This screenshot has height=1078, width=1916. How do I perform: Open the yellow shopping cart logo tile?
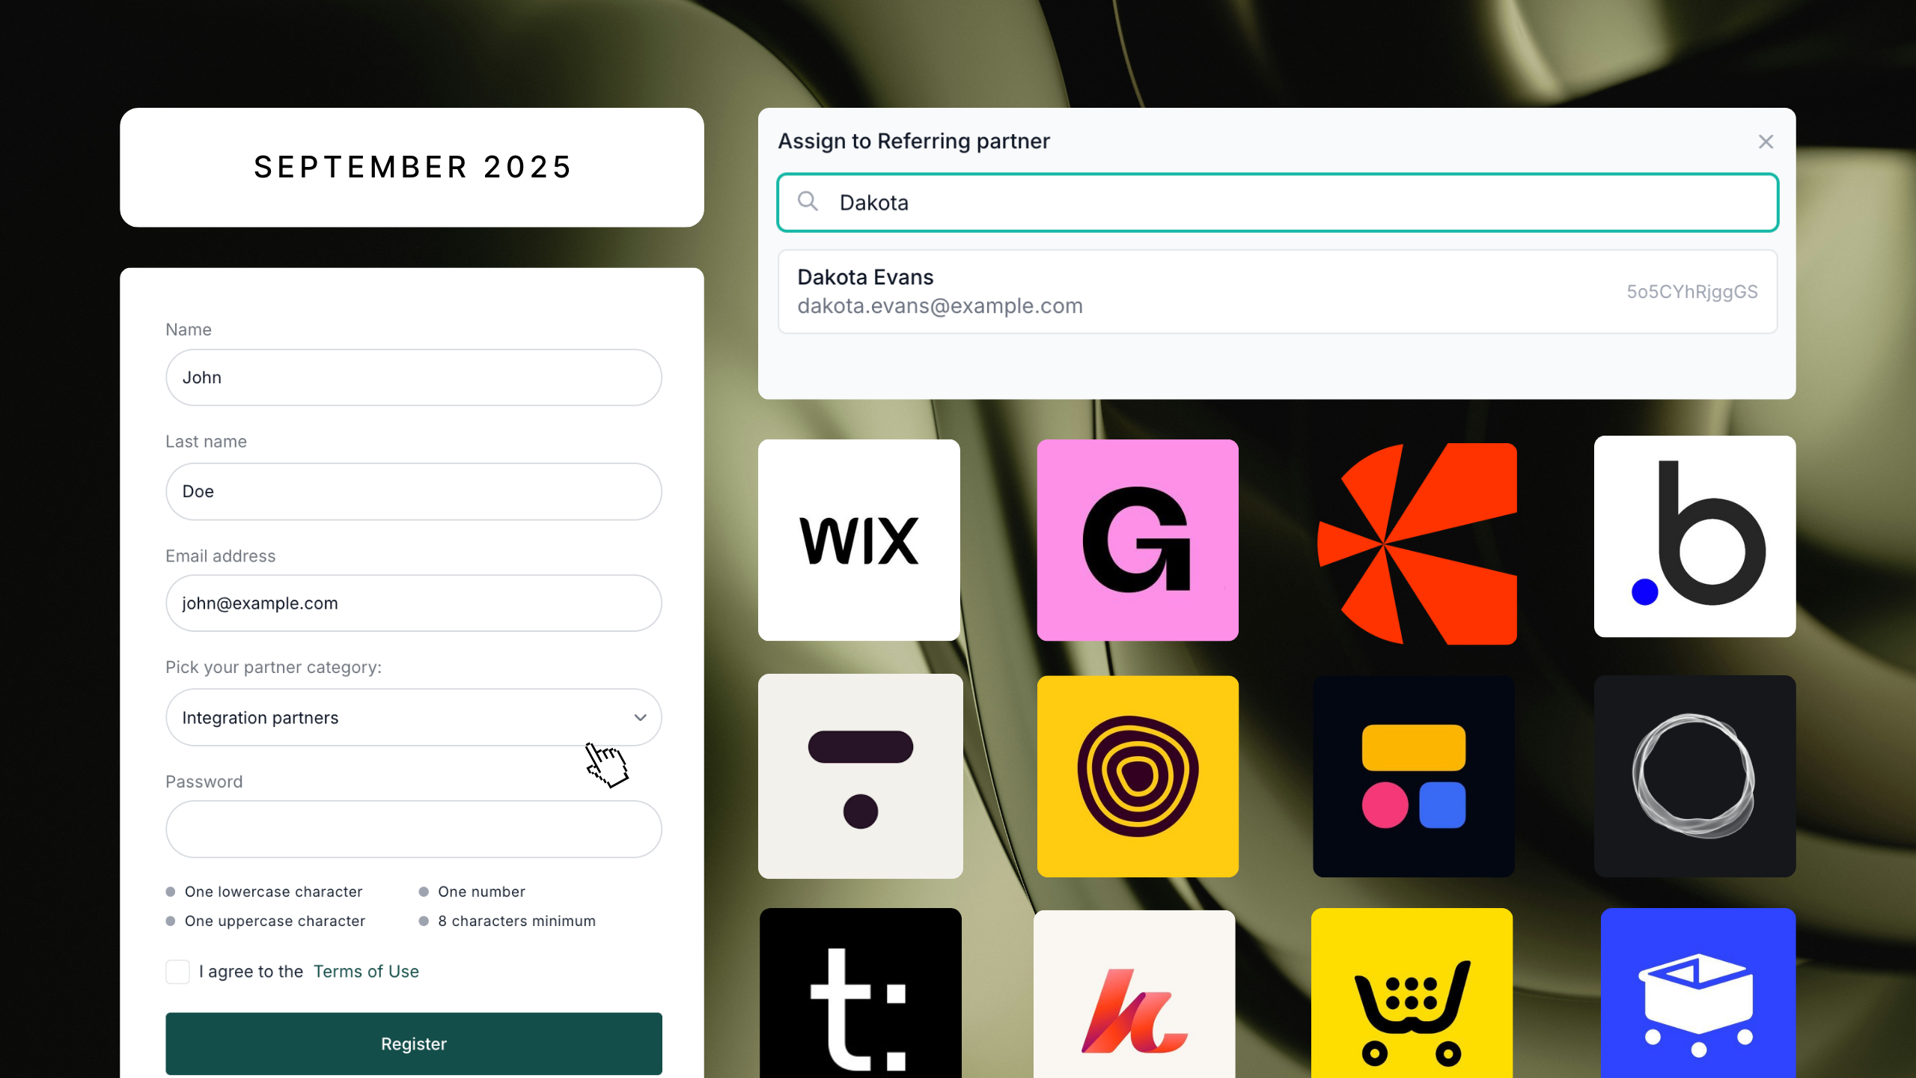click(1412, 993)
